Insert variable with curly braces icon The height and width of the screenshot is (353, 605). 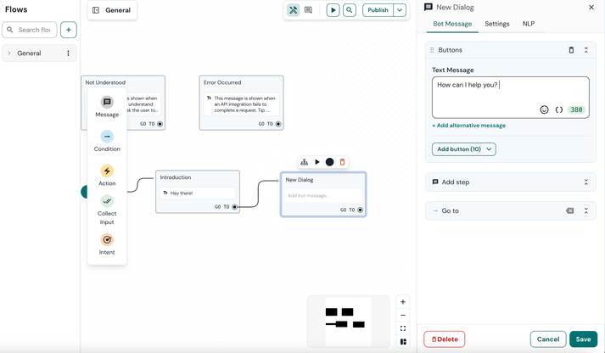(x=559, y=109)
